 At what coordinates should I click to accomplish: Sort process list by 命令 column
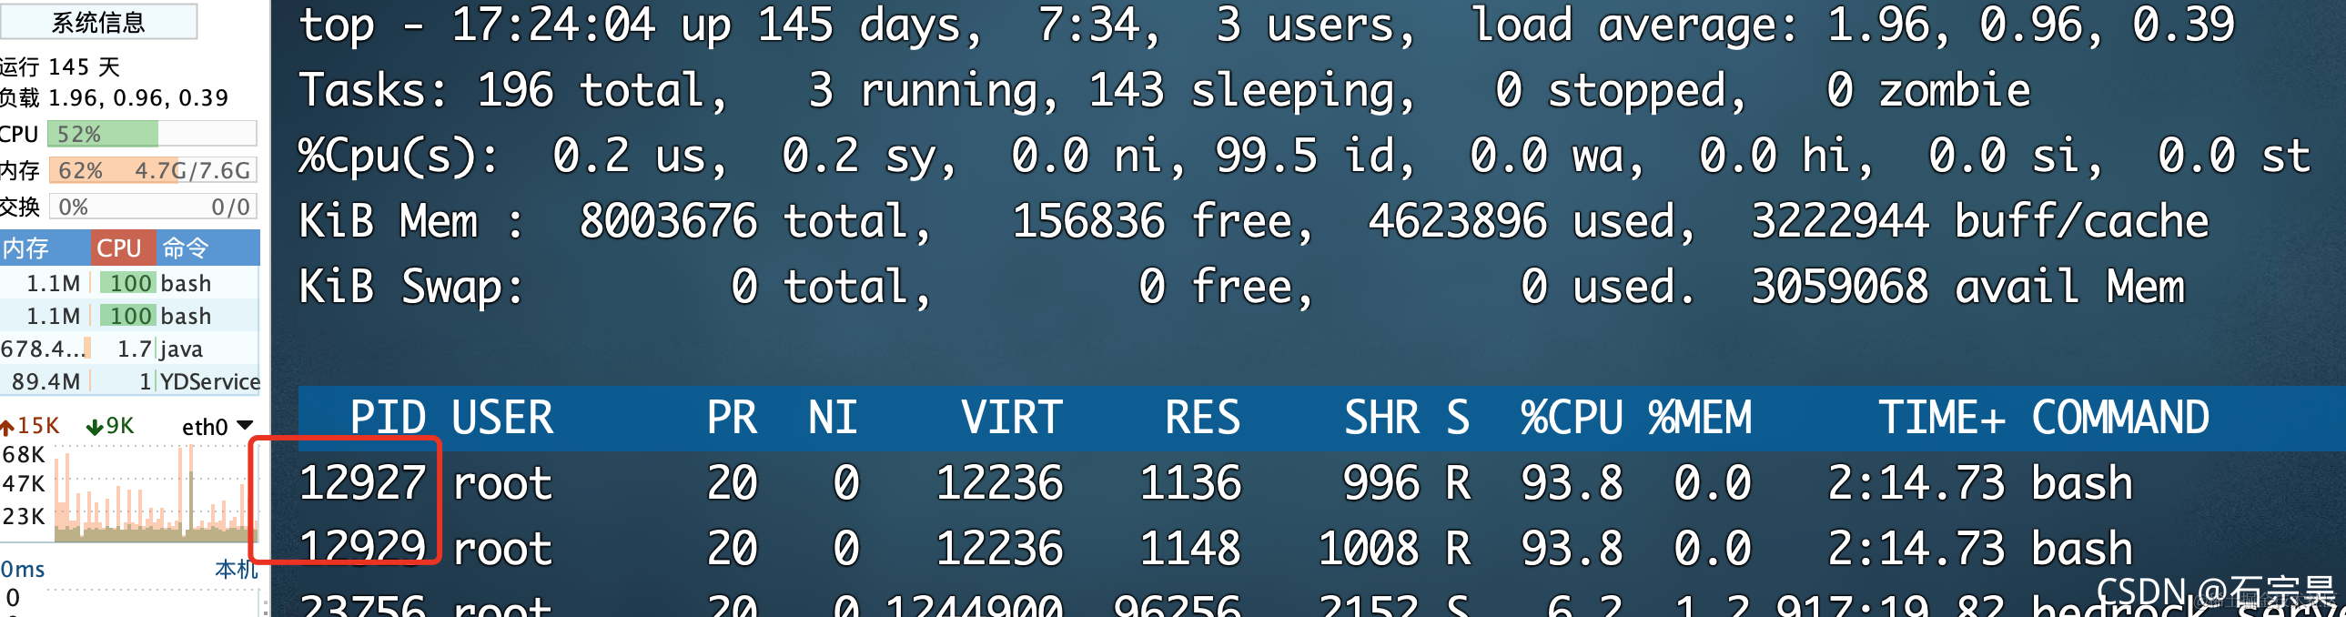point(207,248)
